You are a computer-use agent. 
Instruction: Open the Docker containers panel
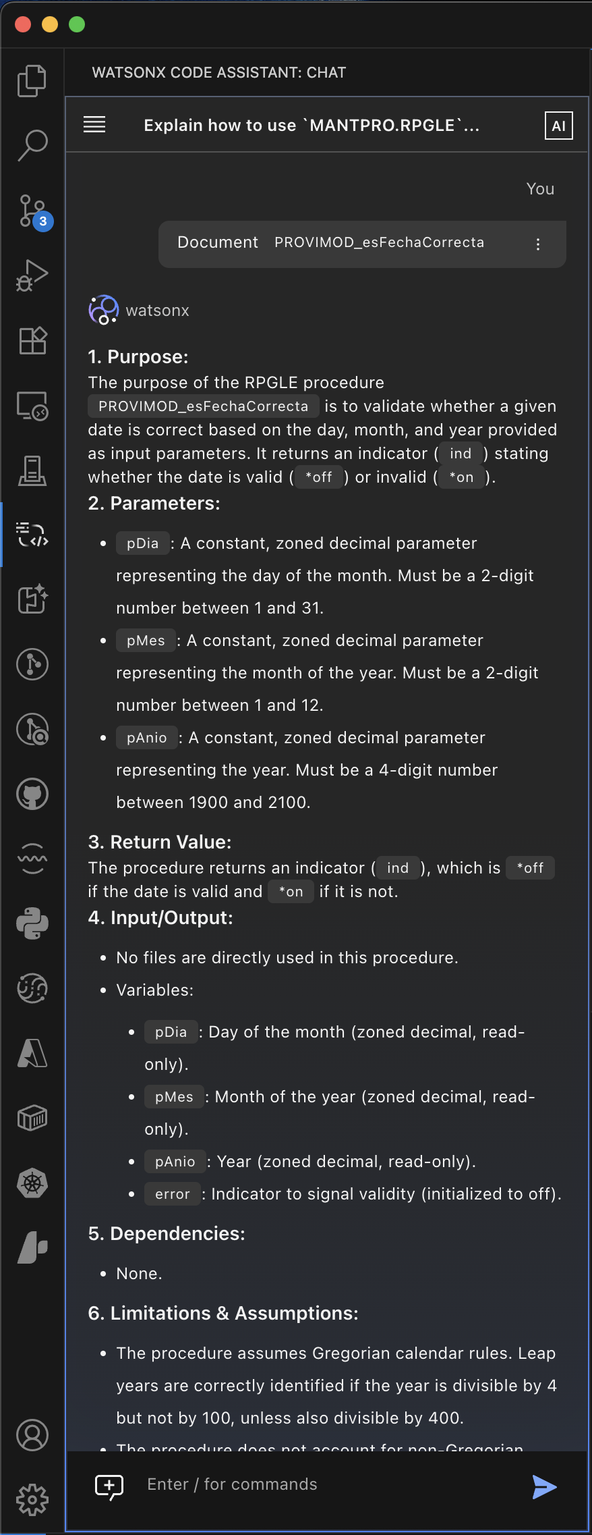pos(31,1118)
